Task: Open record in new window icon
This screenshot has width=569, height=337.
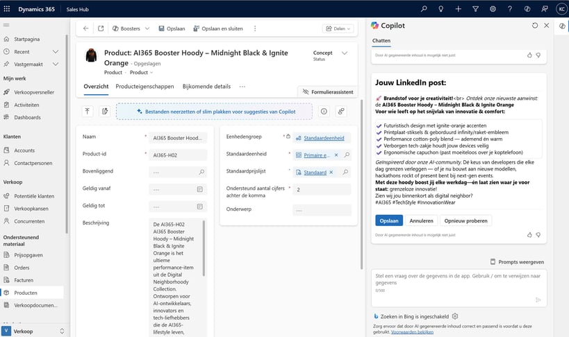Action: point(101,28)
